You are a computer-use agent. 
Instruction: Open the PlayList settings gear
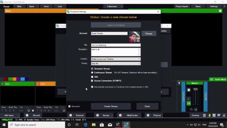tap(148, 115)
